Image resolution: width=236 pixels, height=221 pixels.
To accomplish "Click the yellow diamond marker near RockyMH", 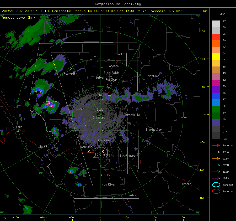I will coord(70,69).
